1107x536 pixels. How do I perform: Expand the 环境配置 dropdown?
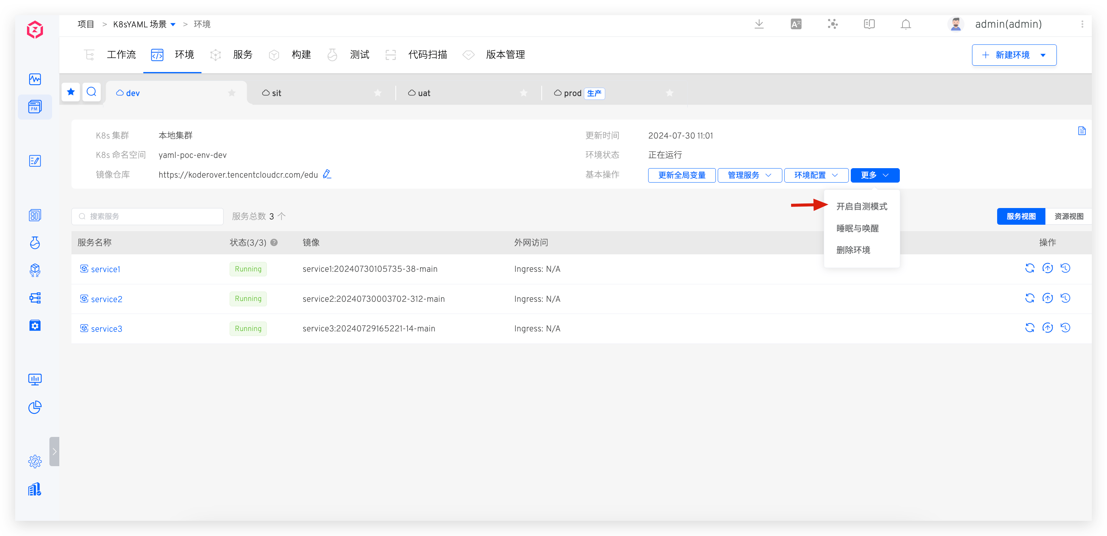(816, 175)
